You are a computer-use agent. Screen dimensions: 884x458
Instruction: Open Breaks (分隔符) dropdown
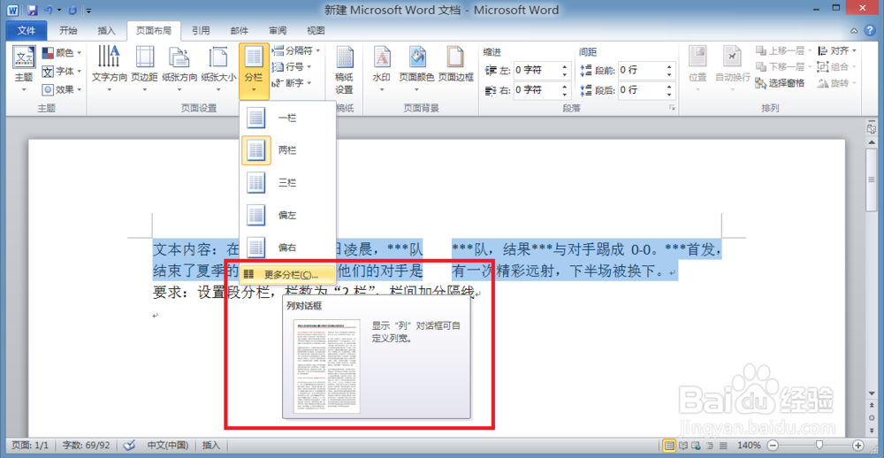point(296,50)
